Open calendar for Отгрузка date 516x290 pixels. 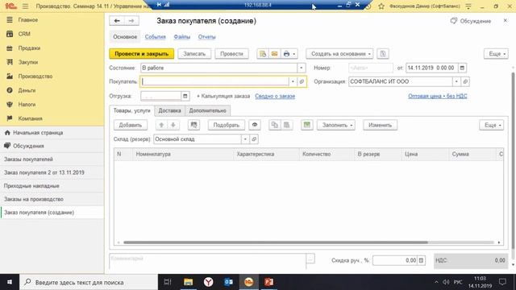point(185,96)
